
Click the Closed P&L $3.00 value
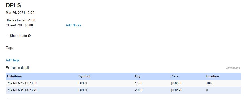point(29,25)
